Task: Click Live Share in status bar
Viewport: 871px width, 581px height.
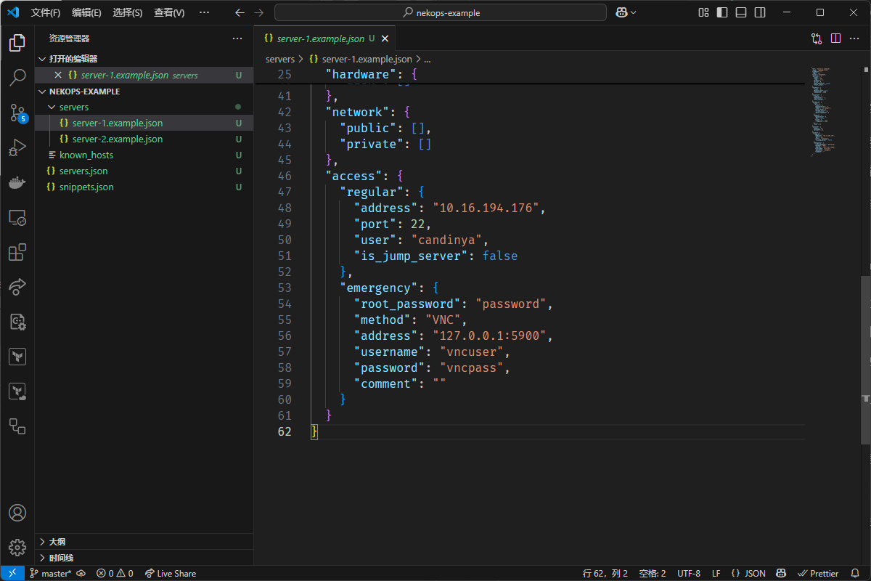Action: [171, 573]
